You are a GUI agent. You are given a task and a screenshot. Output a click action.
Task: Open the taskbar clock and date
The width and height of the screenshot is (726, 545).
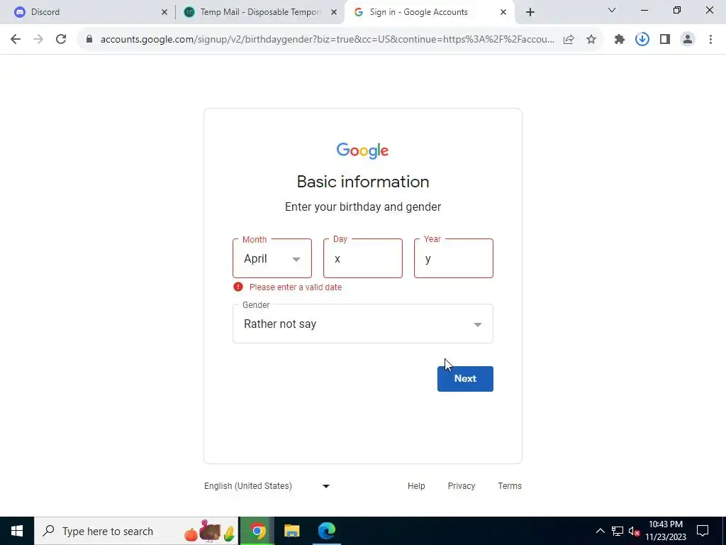tap(666, 531)
